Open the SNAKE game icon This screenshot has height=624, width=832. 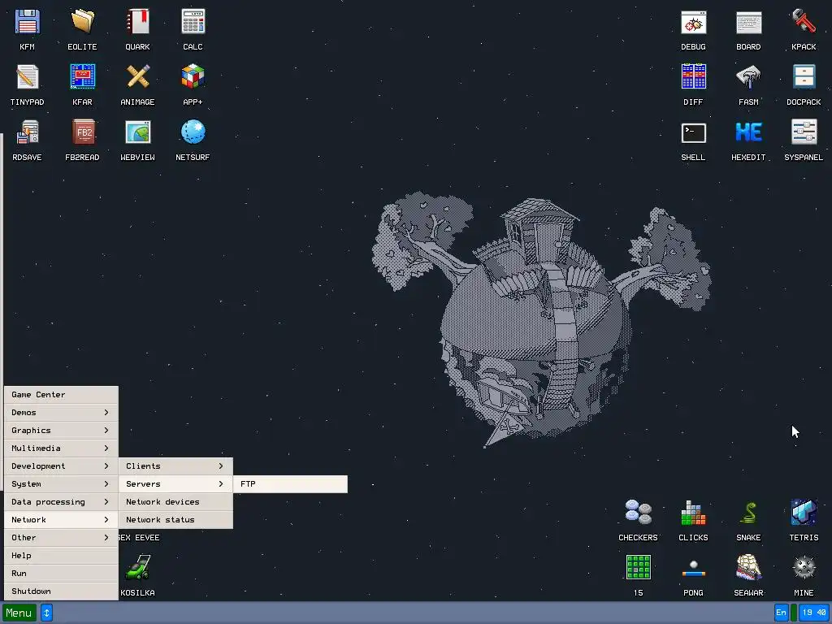[748, 513]
